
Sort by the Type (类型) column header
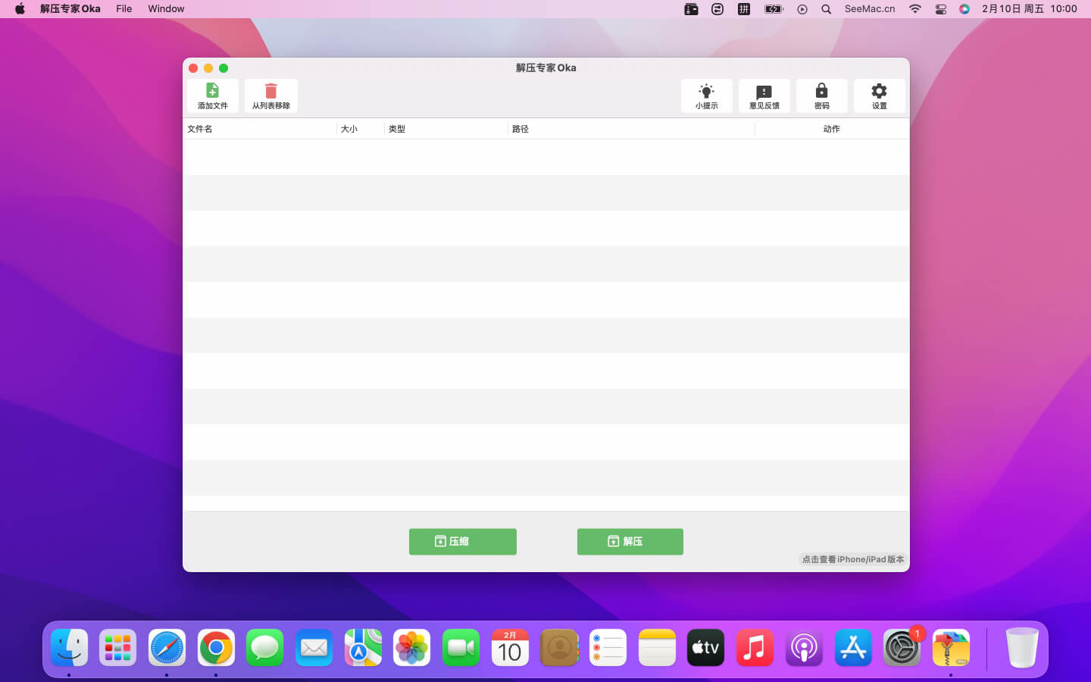point(397,129)
